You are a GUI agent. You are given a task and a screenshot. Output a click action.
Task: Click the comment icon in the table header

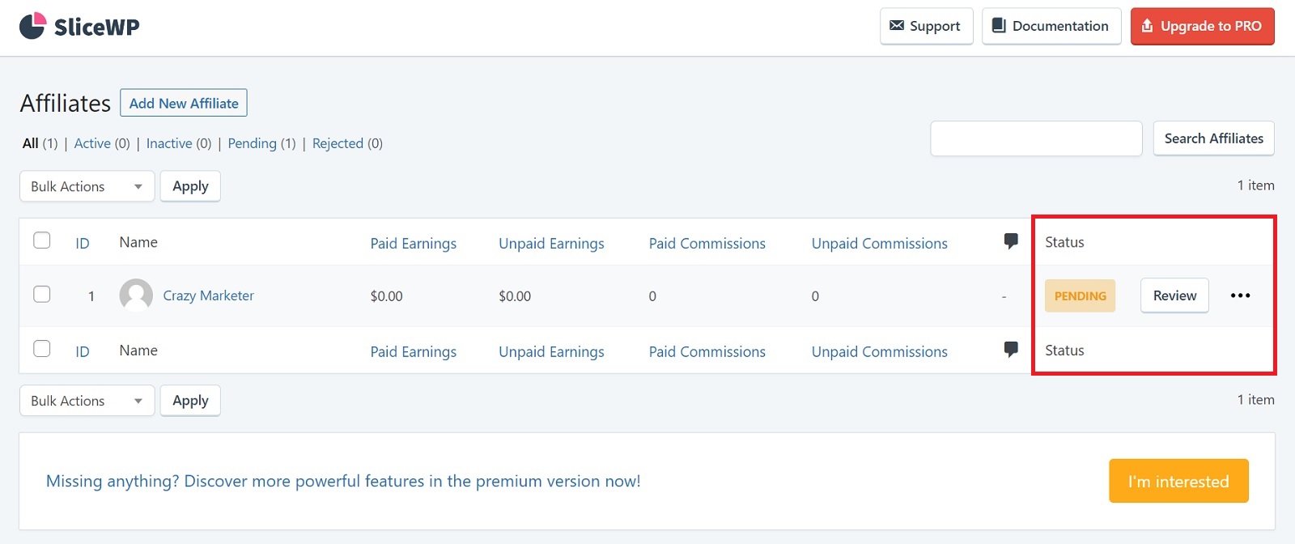click(1011, 241)
